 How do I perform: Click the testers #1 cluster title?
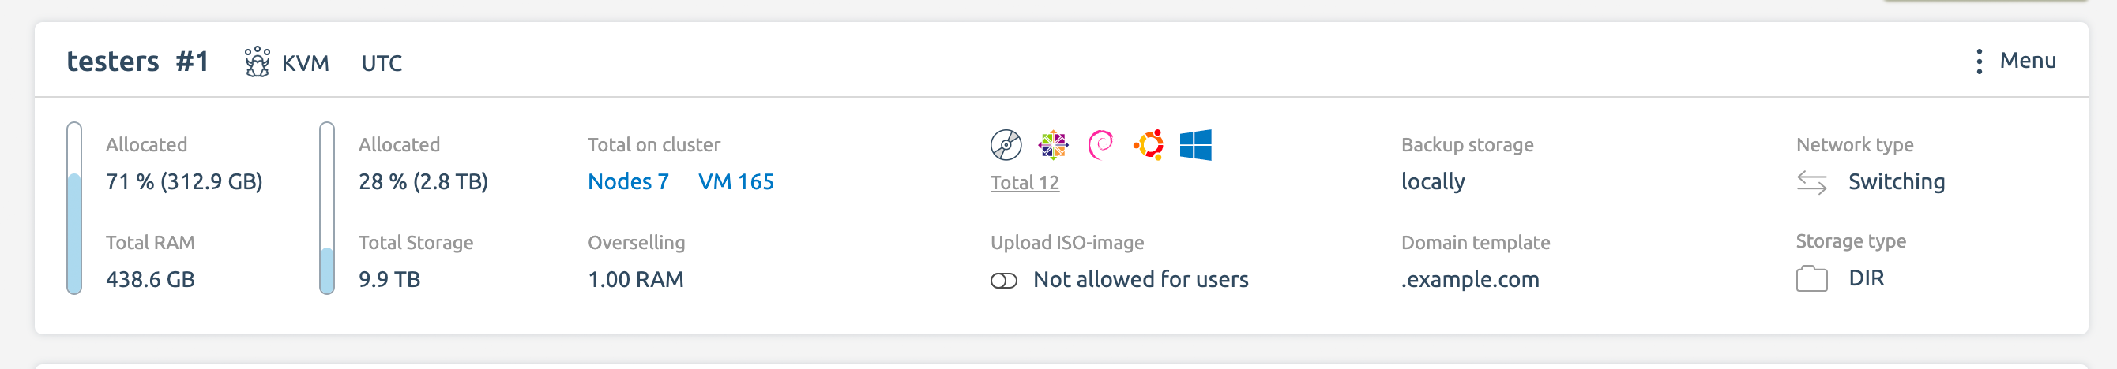(x=137, y=61)
